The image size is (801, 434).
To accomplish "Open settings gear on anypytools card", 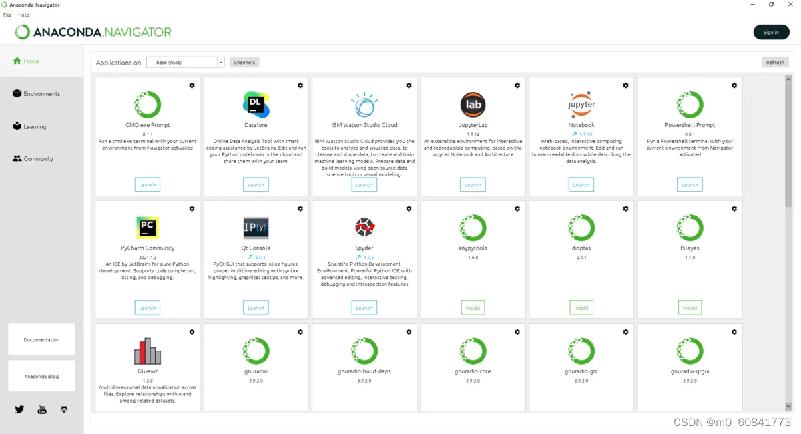I will point(517,209).
